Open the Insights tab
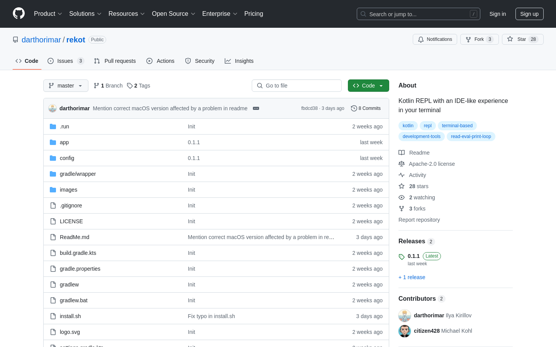Image resolution: width=556 pixels, height=347 pixels. pyautogui.click(x=239, y=61)
